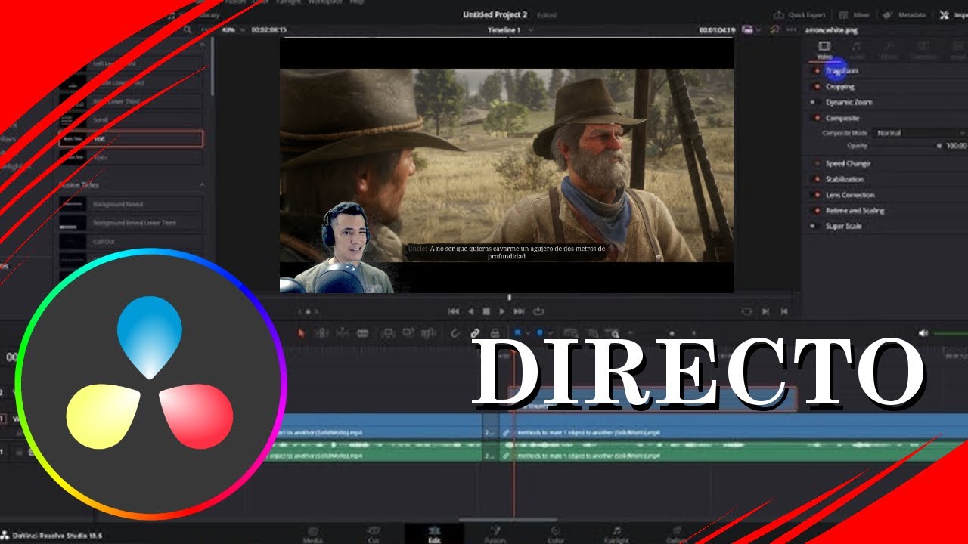Switch to the Fairlight page
The image size is (968, 544).
pyautogui.click(x=616, y=535)
